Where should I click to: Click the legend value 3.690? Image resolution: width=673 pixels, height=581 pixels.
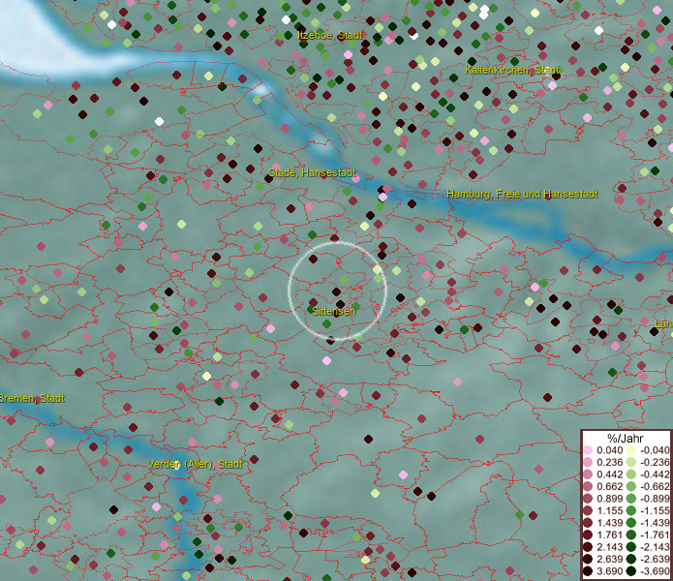pyautogui.click(x=609, y=571)
